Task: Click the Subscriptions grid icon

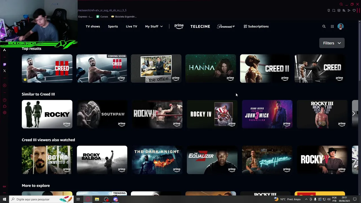Action: (x=245, y=27)
